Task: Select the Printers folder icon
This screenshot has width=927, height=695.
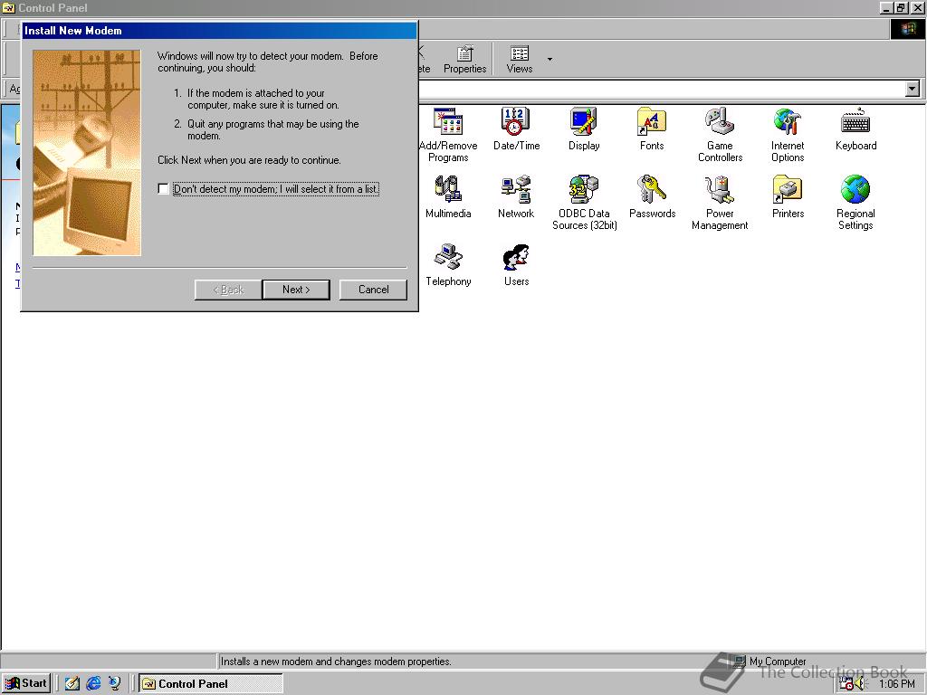Action: 788,196
